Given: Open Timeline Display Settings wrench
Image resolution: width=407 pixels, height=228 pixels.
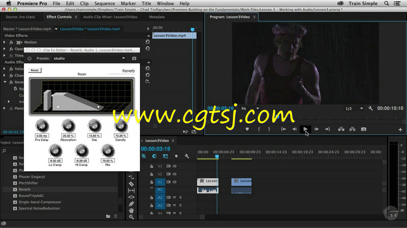Looking at the screenshot, I should click(x=187, y=156).
